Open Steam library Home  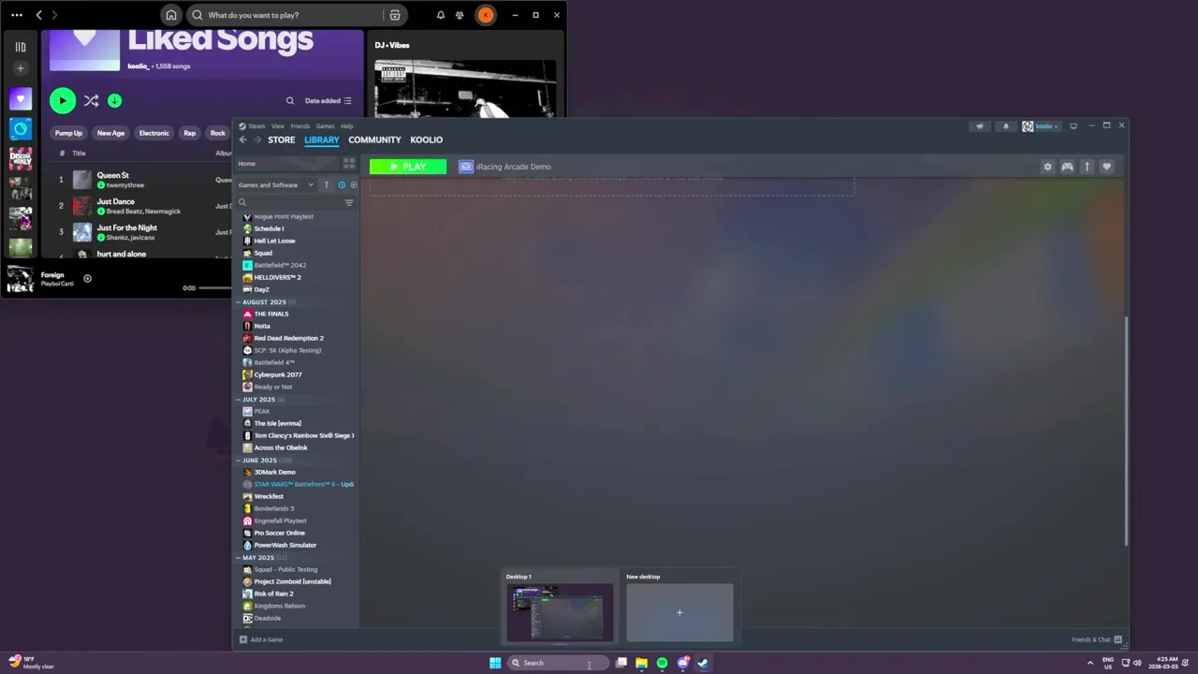point(247,164)
